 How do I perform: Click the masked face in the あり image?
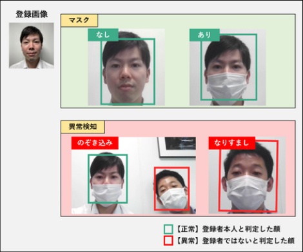pos(229,67)
